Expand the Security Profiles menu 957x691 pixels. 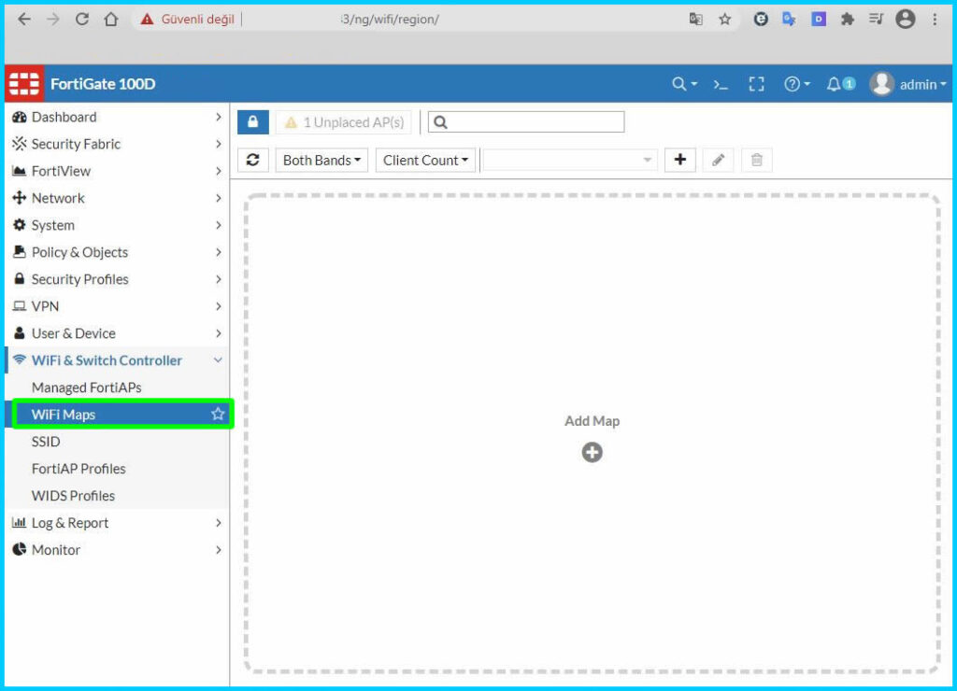tap(116, 279)
